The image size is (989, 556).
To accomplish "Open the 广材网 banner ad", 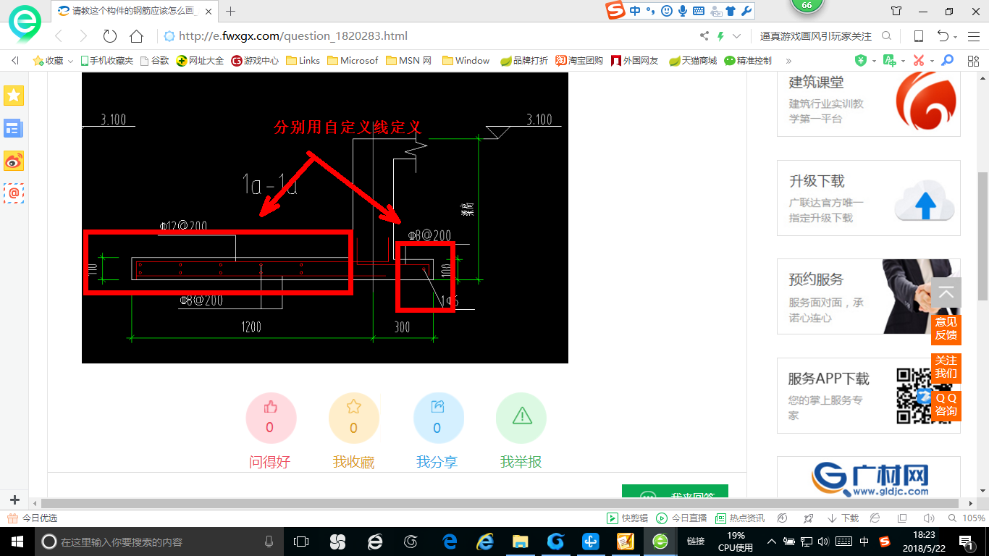I will pyautogui.click(x=869, y=478).
